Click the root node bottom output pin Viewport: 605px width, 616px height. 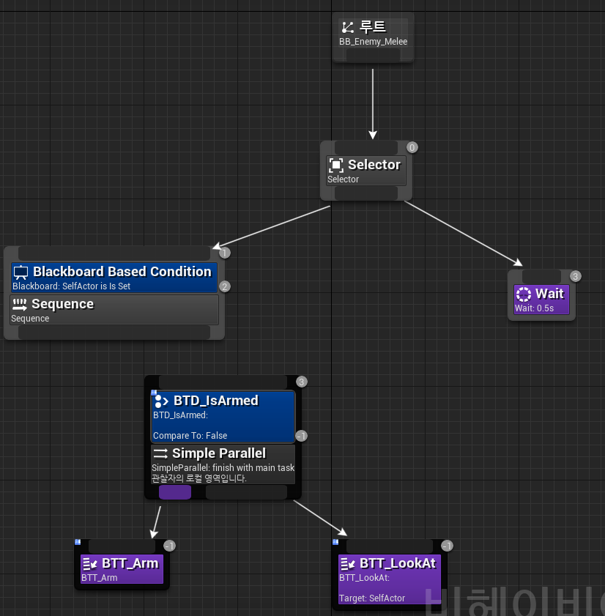pos(373,55)
